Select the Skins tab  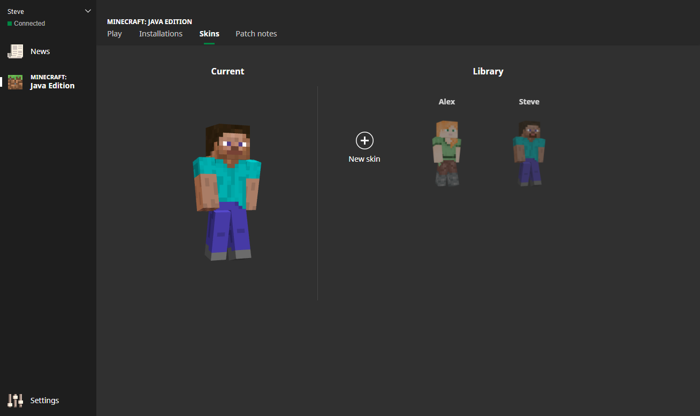point(209,34)
